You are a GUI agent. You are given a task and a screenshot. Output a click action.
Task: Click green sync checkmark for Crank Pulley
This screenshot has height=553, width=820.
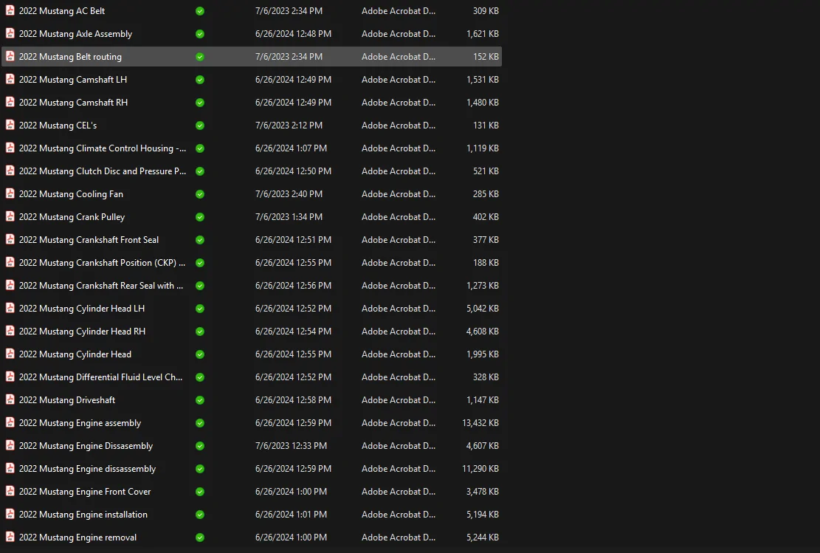(x=200, y=217)
